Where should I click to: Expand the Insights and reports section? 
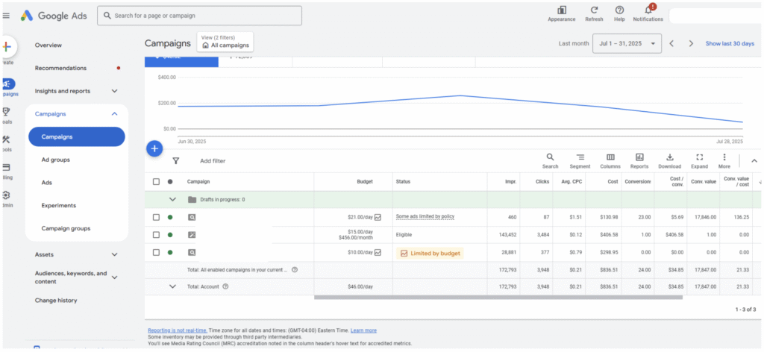(114, 91)
